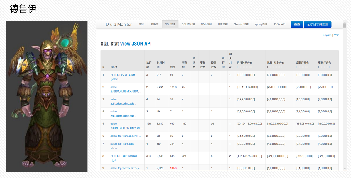Select the SQL监控 tab
The height and width of the screenshot is (178, 351).
click(170, 24)
